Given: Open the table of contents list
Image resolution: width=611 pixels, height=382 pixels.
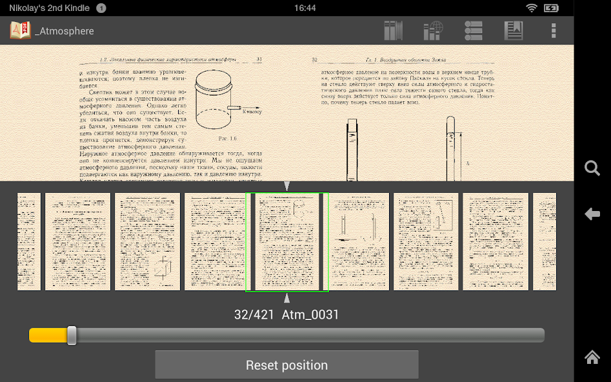Looking at the screenshot, I should pos(474,30).
